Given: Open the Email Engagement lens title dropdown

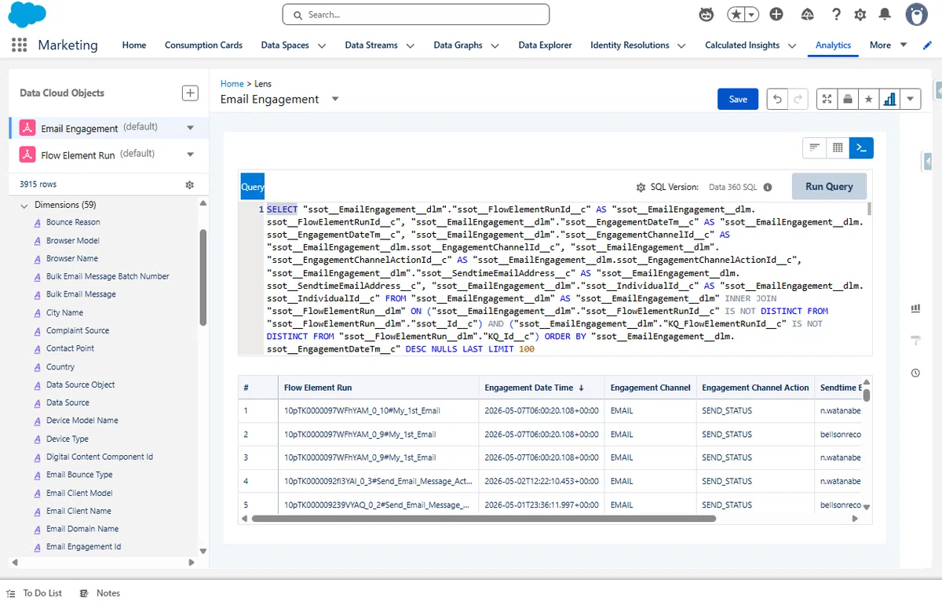Looking at the screenshot, I should [x=335, y=99].
